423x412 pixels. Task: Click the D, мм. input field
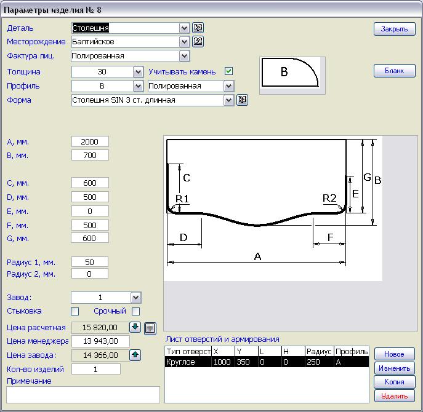coord(90,197)
